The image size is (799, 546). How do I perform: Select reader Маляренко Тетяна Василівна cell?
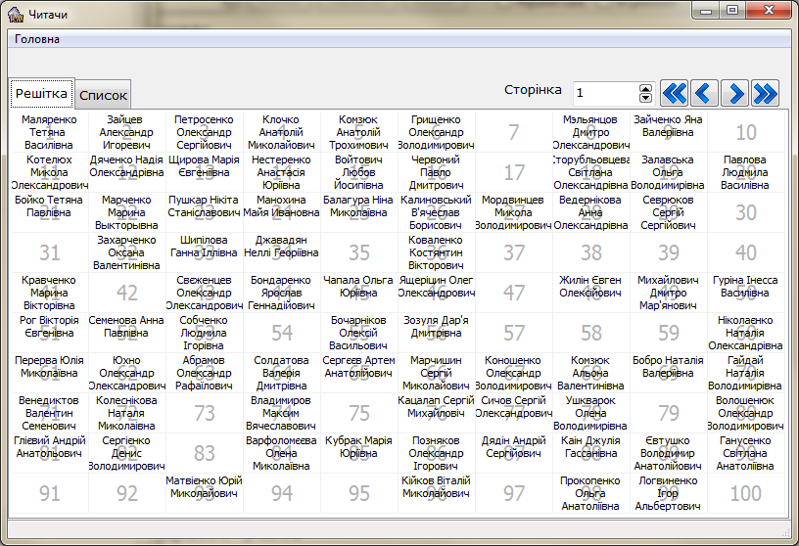pos(49,132)
